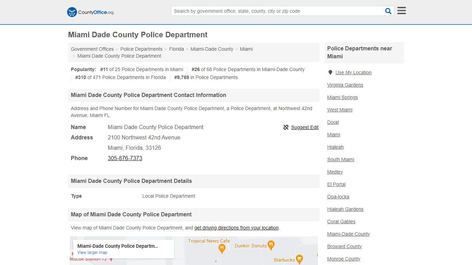Open Monroe County sidebar link
The height and width of the screenshot is (265, 472).
pyautogui.click(x=344, y=259)
